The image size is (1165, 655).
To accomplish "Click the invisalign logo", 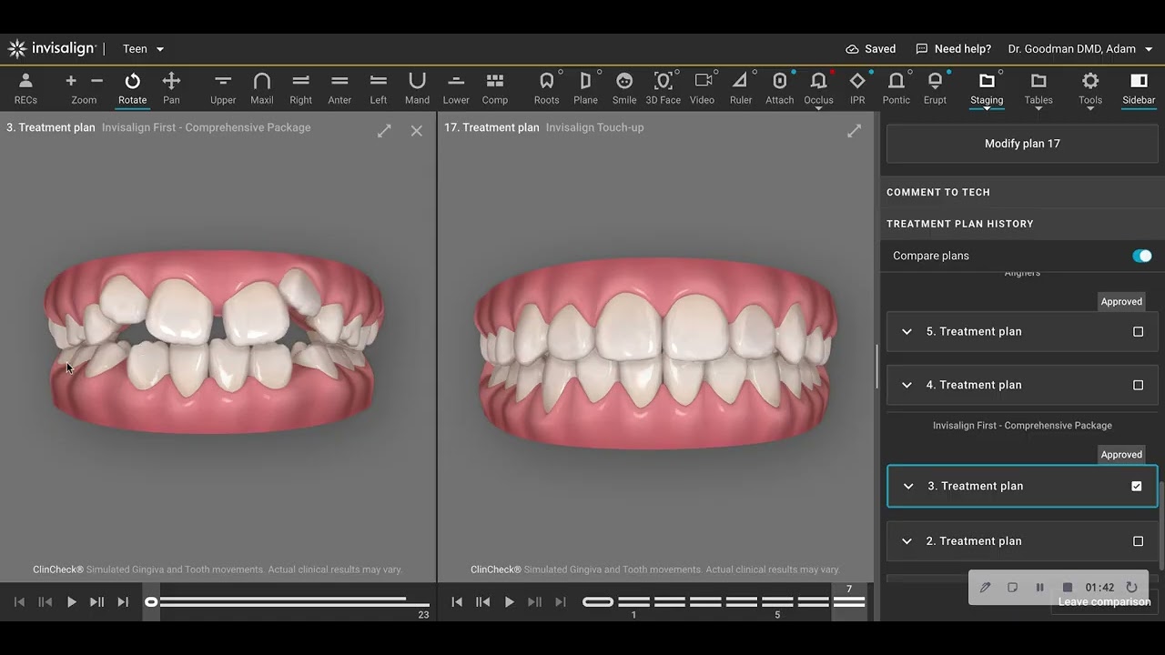I will tap(51, 49).
